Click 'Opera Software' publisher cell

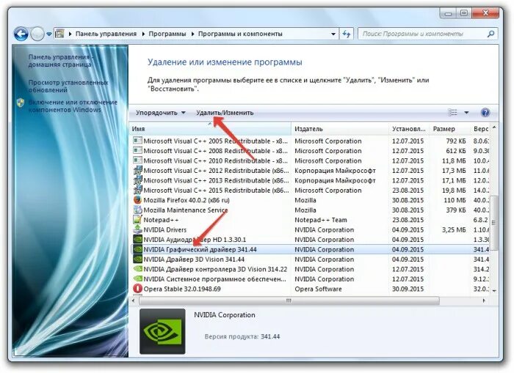coord(318,289)
